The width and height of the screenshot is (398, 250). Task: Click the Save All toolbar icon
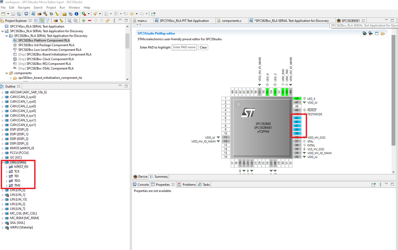tap(19, 14)
